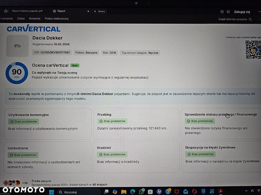Click 'Brak problemów' badge under Użytkowanie komercyjne
The image size is (261, 195).
pyautogui.click(x=24, y=121)
